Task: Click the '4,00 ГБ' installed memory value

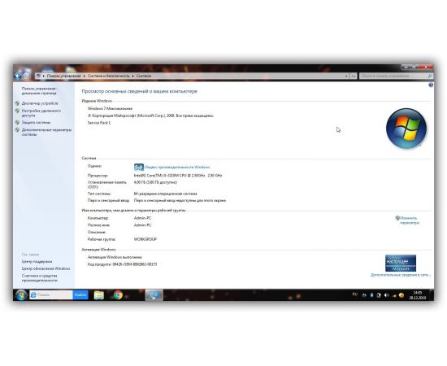Action: (x=155, y=182)
